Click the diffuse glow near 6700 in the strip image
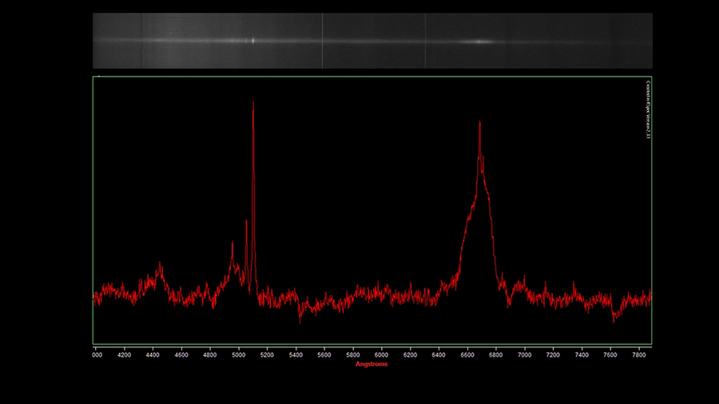 [479, 42]
